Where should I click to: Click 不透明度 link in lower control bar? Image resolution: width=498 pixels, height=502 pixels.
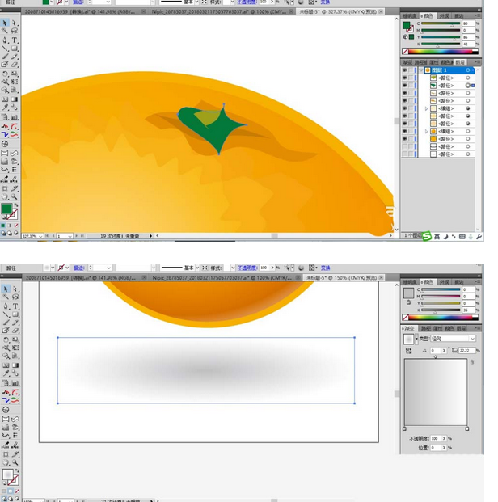click(247, 268)
